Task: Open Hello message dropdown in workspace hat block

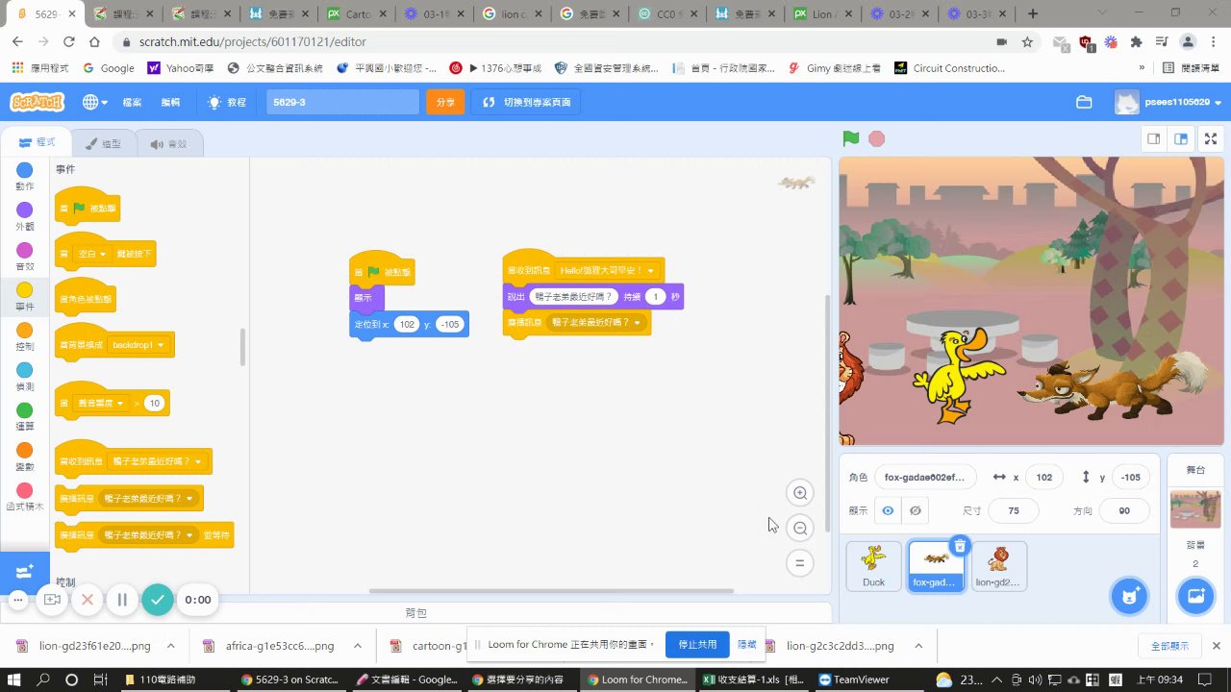Action: click(608, 271)
